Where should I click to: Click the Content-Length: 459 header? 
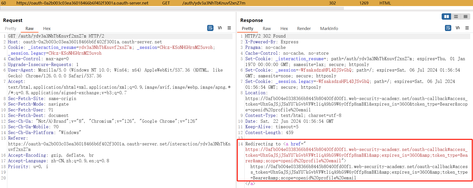pyautogui.click(x=269, y=133)
